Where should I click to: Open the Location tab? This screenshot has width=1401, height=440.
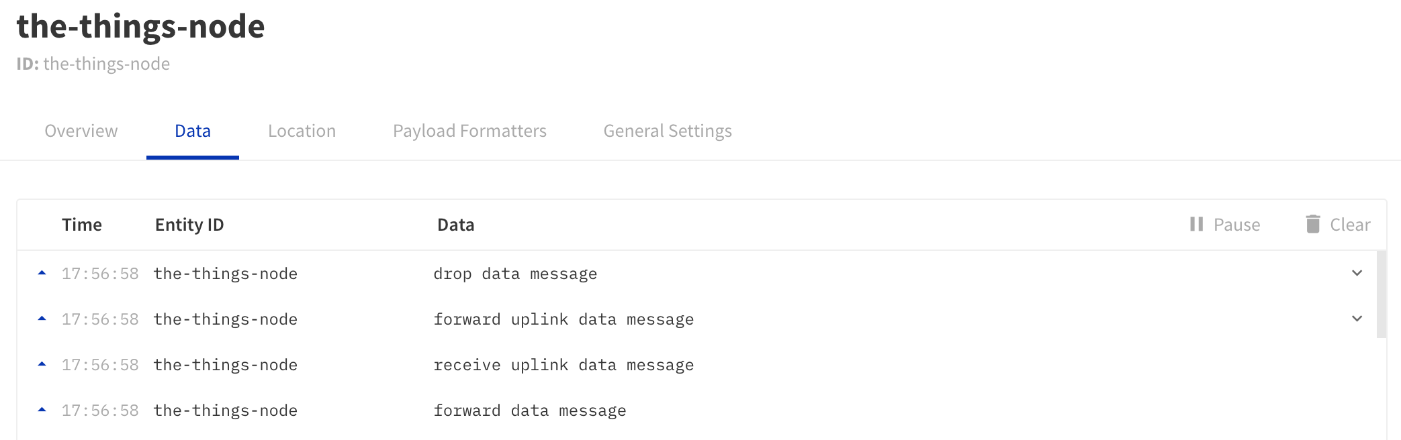click(301, 131)
